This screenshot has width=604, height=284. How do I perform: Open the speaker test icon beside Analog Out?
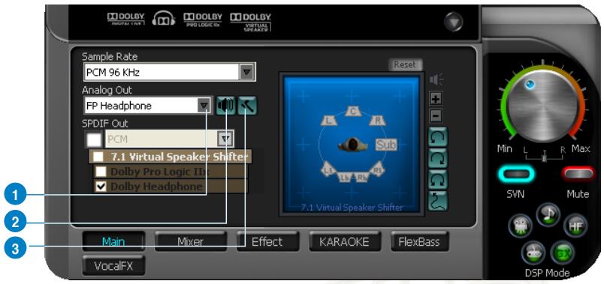click(x=225, y=106)
